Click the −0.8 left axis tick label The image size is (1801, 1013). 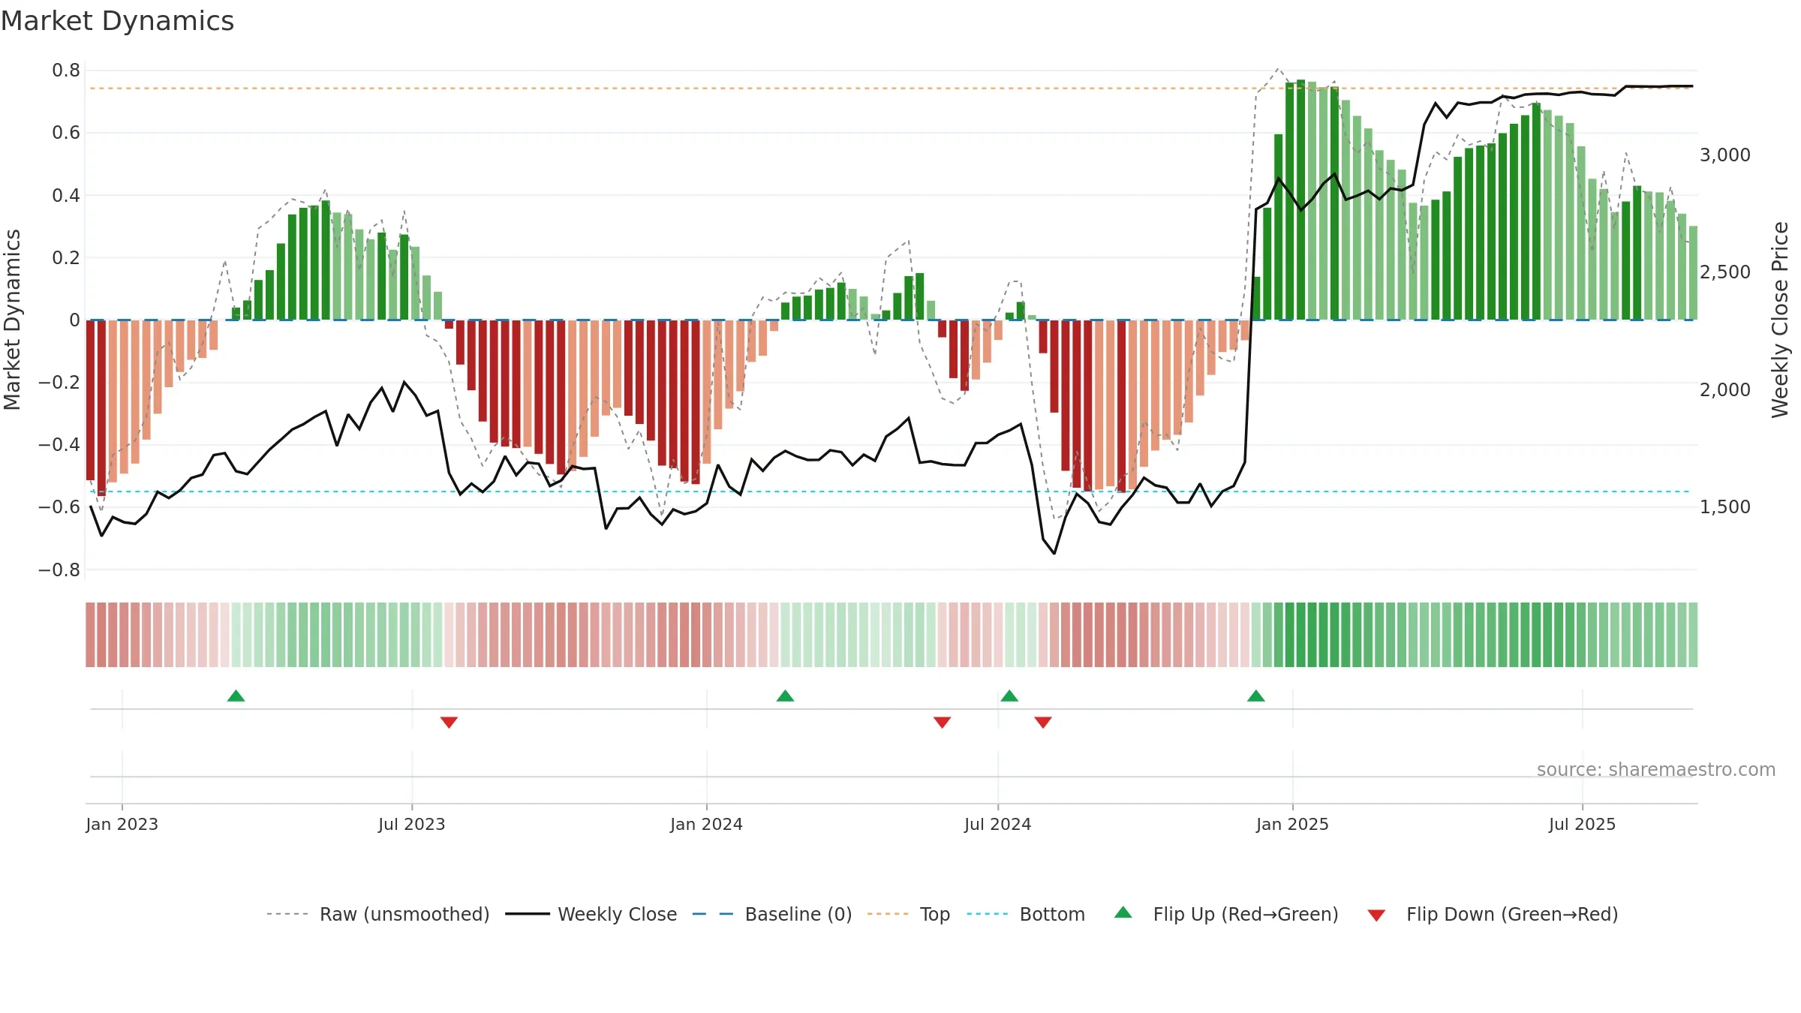[59, 570]
